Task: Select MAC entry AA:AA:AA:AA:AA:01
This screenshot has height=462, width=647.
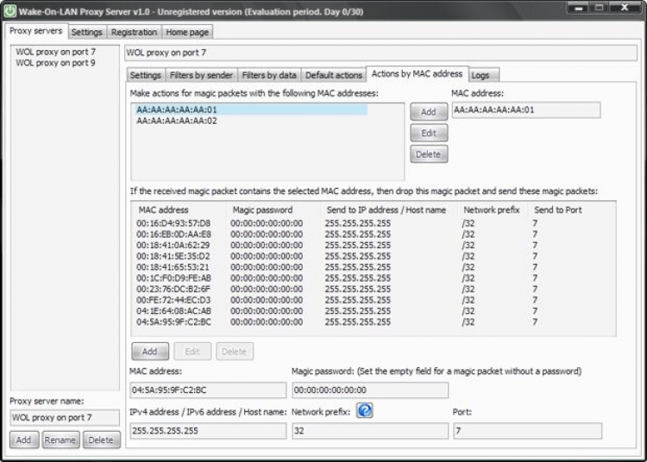Action: [x=251, y=109]
